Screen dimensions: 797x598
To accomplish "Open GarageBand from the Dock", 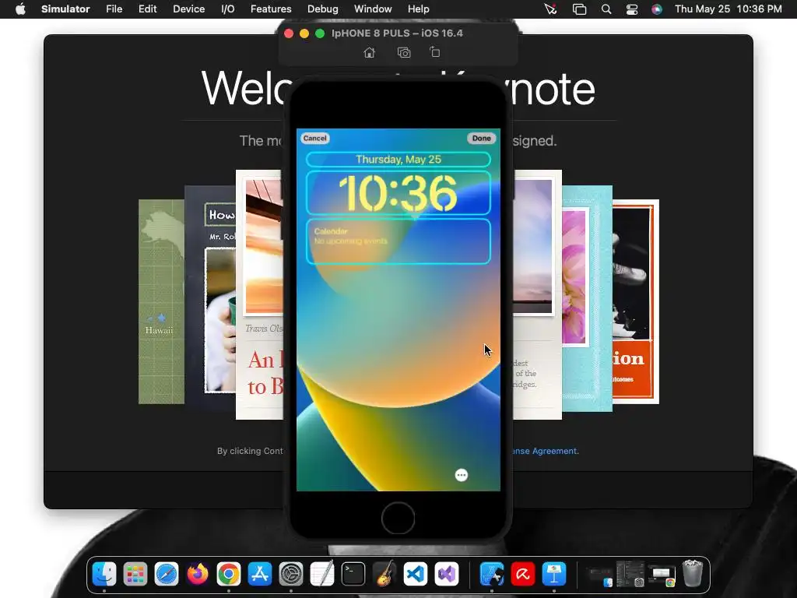I will pos(384,574).
